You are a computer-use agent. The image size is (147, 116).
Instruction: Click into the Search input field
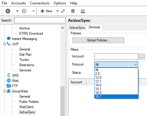(40, 20)
